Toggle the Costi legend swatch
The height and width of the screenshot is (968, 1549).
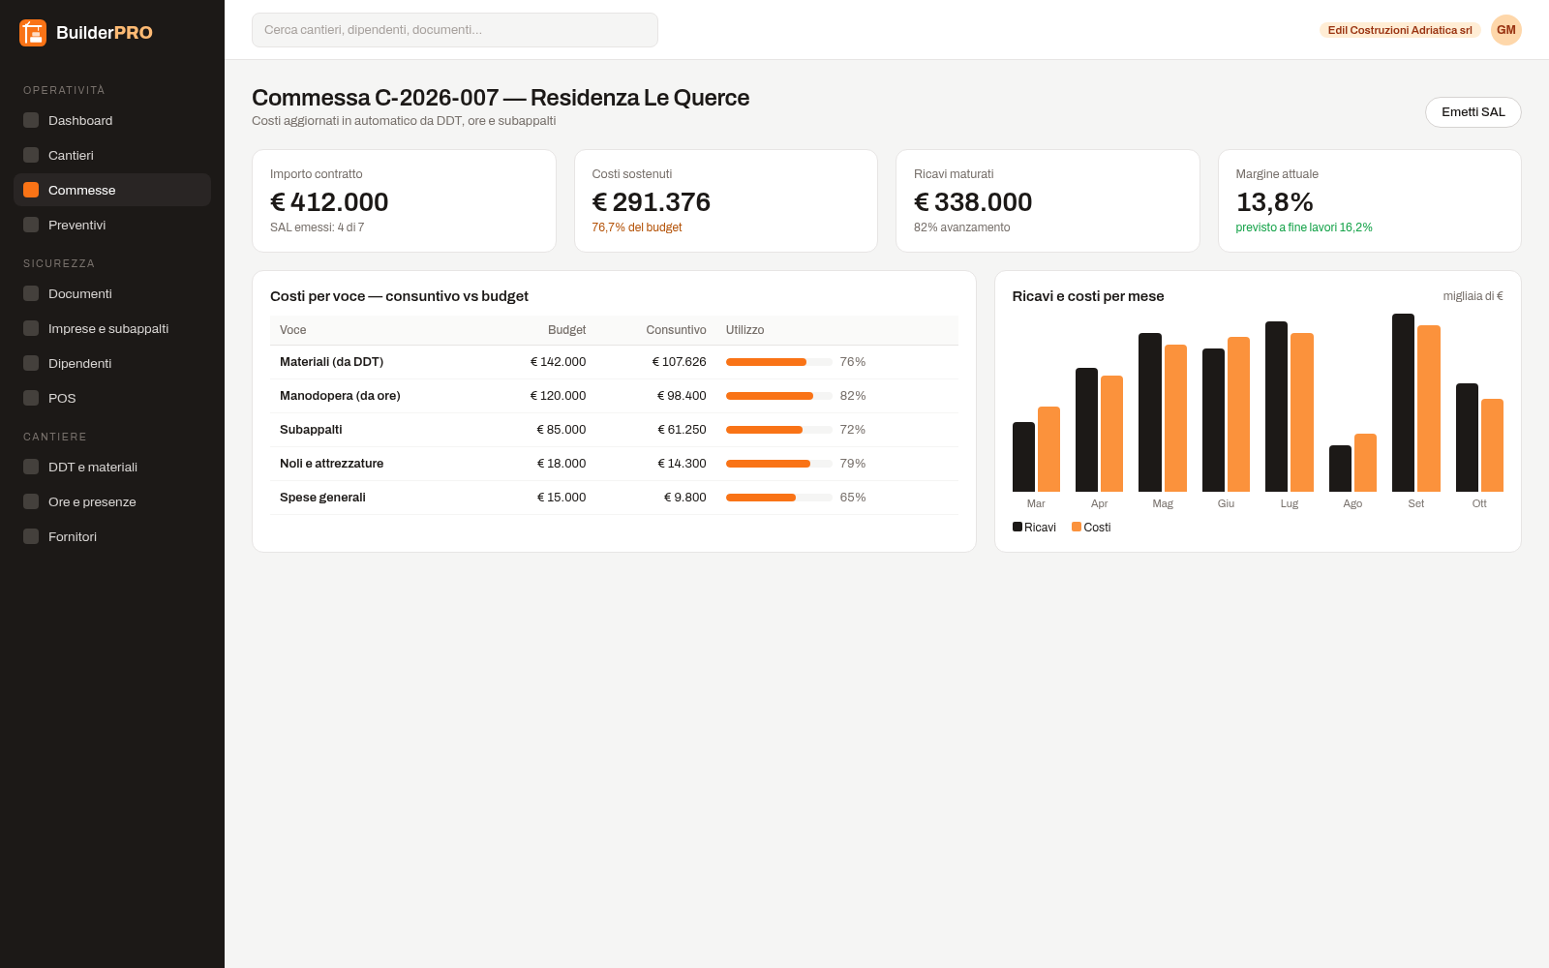[1077, 527]
